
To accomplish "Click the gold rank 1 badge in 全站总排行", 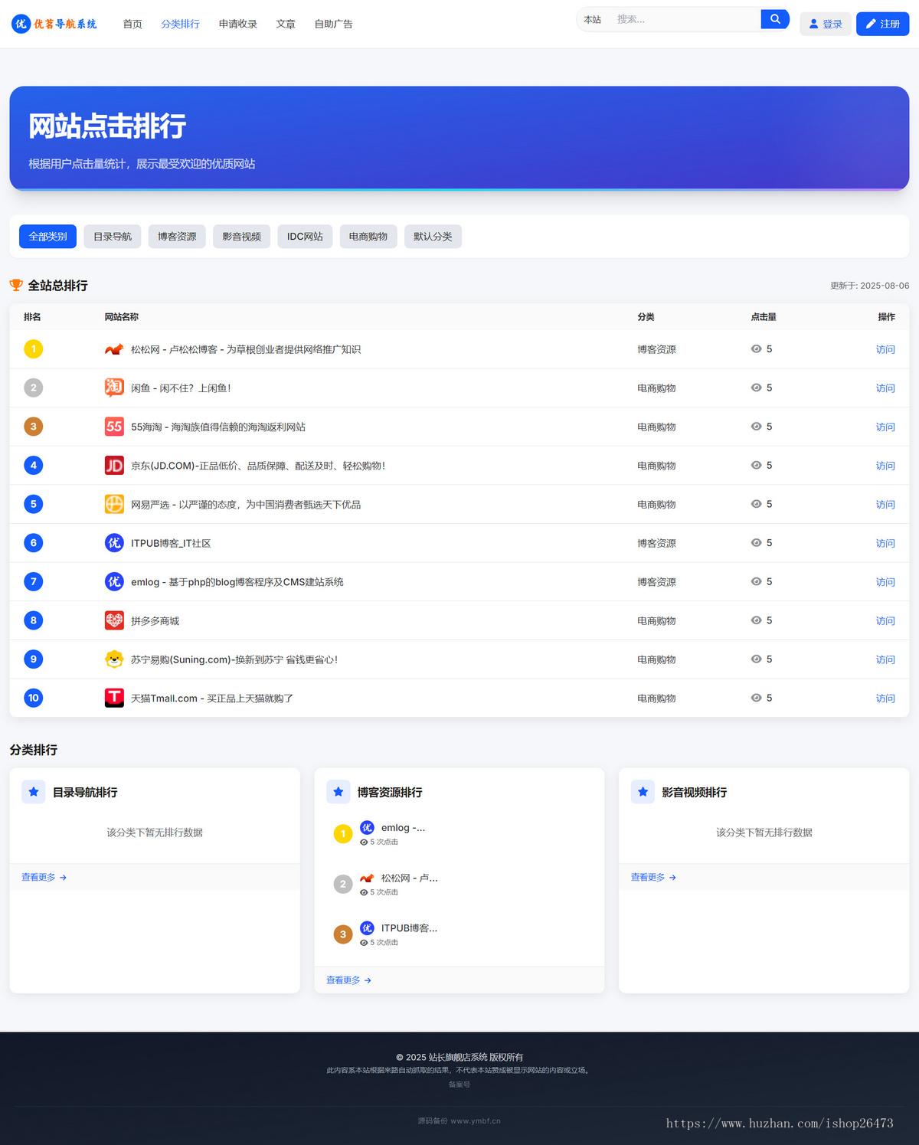I will [x=33, y=349].
